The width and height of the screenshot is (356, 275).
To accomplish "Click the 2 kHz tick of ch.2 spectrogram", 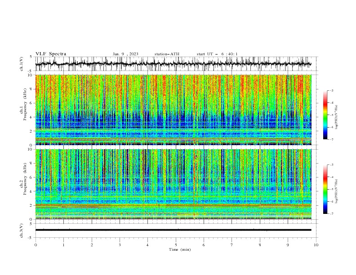I will (x=31, y=205).
